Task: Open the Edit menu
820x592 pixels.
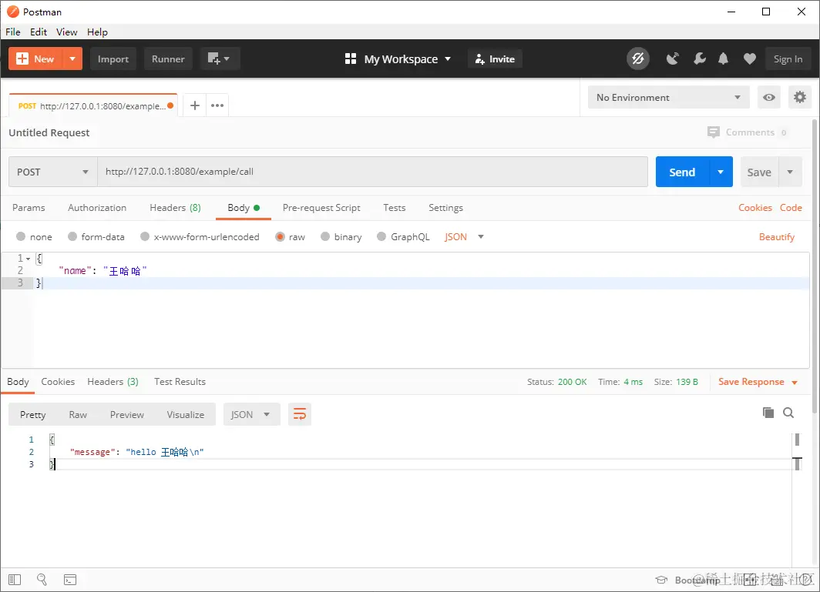Action: (39, 32)
